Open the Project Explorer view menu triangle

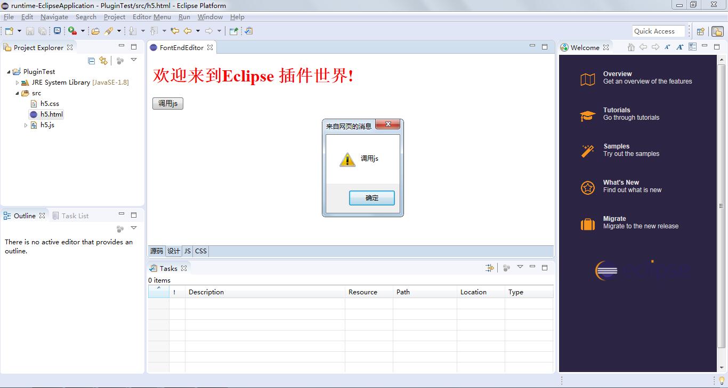tap(134, 60)
